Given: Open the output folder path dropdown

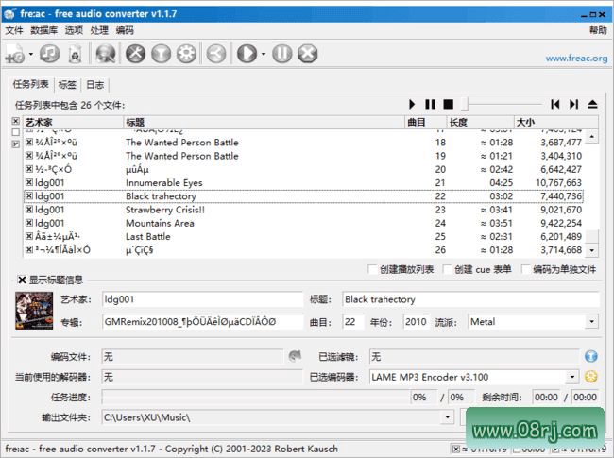Looking at the screenshot, I should (447, 416).
